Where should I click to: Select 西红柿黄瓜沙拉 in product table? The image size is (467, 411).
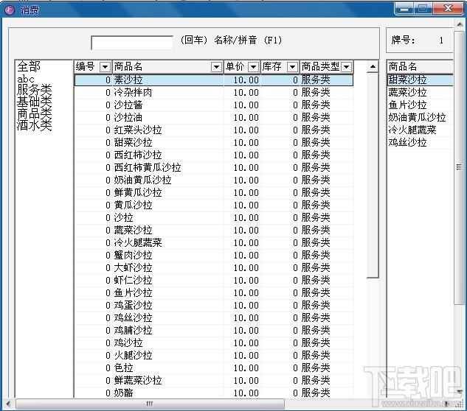coord(213,167)
